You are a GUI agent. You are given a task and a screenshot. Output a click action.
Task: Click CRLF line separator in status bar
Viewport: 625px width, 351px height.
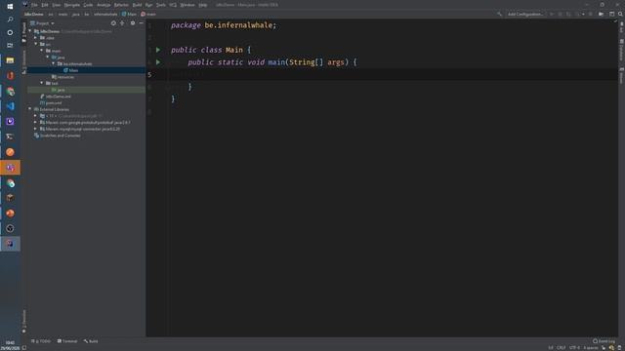pyautogui.click(x=562, y=347)
